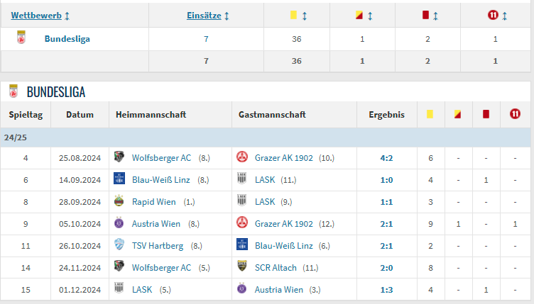Click the SCR Altach club crest
534x304 pixels.
point(242,266)
